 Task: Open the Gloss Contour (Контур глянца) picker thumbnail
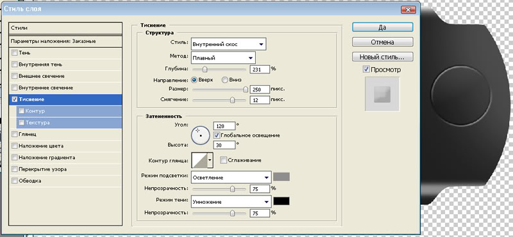pyautogui.click(x=199, y=160)
